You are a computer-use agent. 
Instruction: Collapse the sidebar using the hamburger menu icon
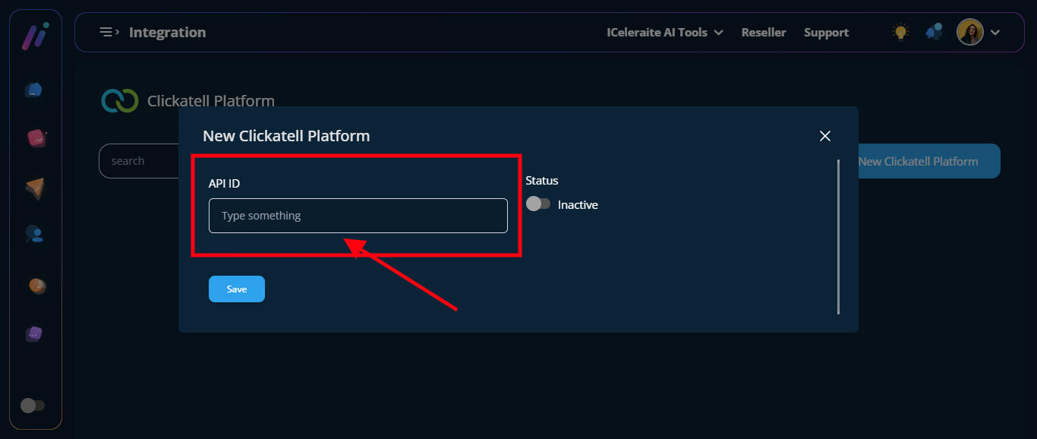point(109,32)
